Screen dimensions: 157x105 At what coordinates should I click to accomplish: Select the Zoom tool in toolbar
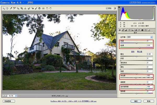coord(4,8)
